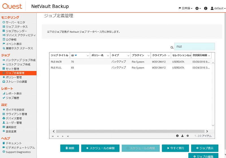Go to previous page of table
The image size is (226, 158).
click(58, 136)
